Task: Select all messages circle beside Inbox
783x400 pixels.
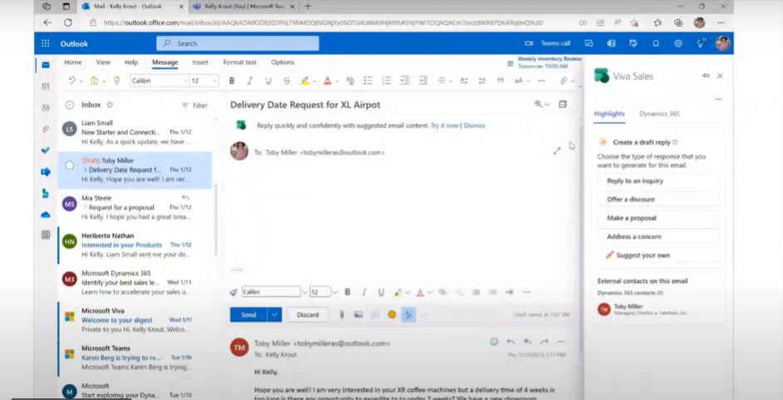Action: click(x=70, y=105)
